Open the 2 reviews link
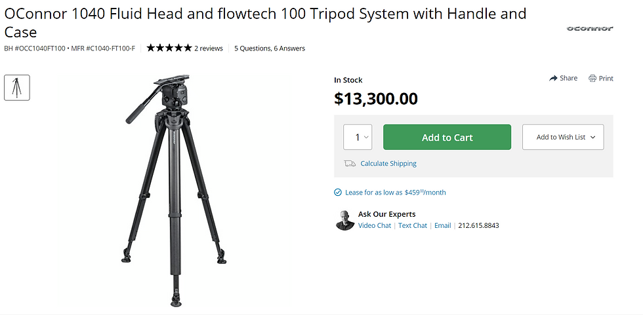The width and height of the screenshot is (643, 315). (209, 48)
